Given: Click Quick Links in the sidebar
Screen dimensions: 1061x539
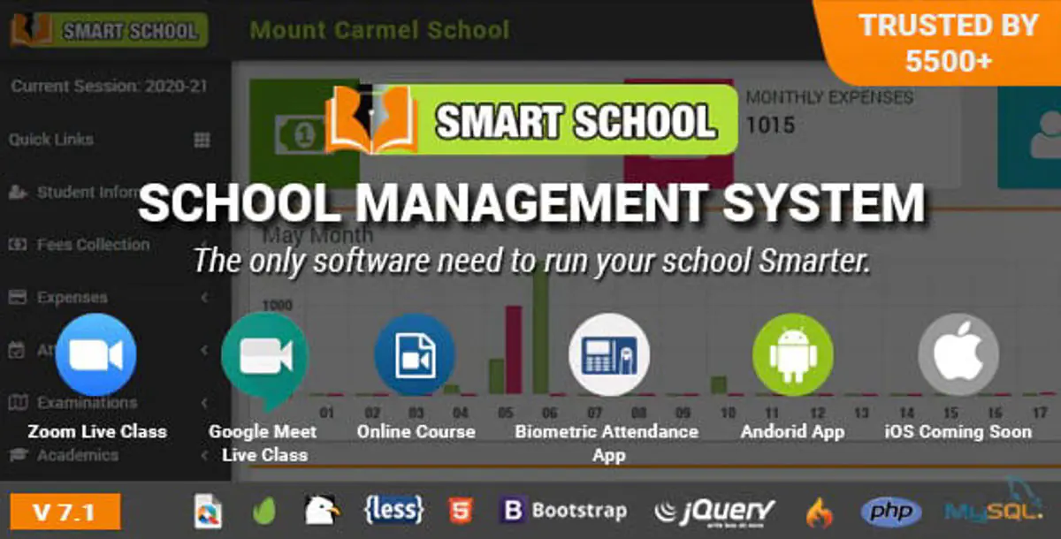Looking at the screenshot, I should click(50, 140).
